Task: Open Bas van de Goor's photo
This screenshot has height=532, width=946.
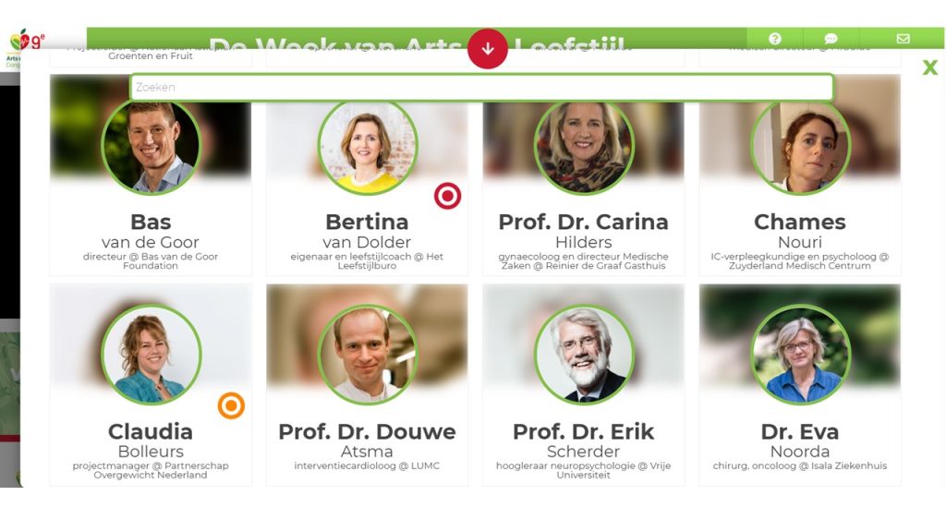Action: tap(151, 145)
